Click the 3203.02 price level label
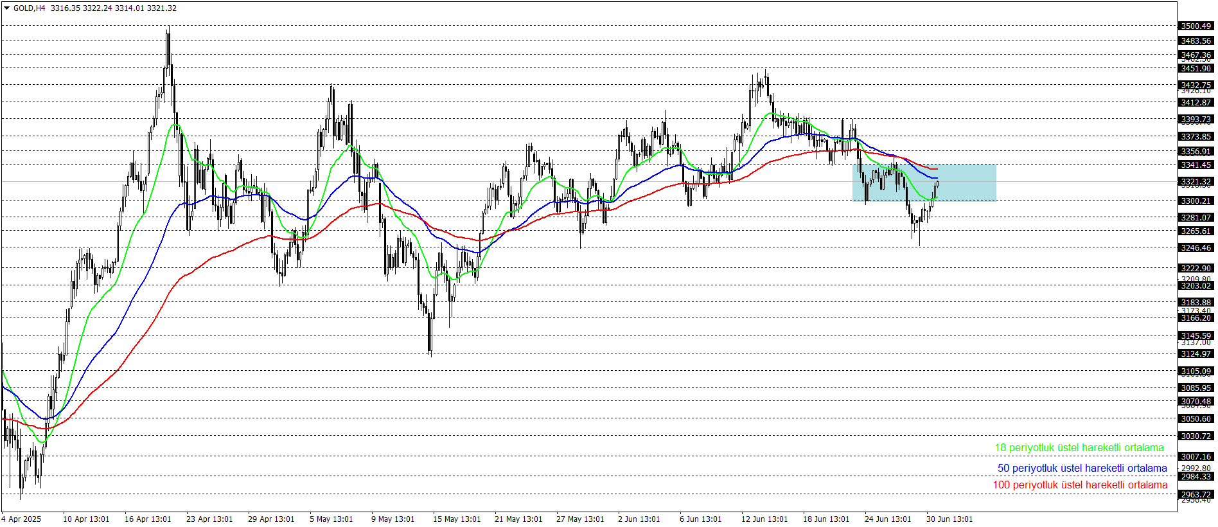 tap(1196, 286)
